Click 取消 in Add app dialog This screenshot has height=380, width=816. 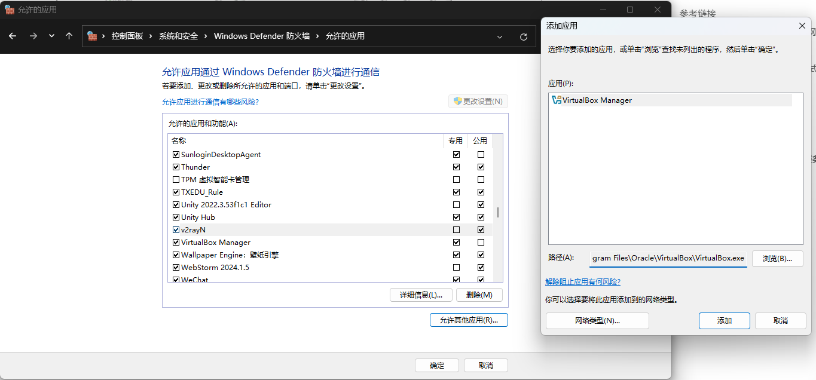point(781,321)
